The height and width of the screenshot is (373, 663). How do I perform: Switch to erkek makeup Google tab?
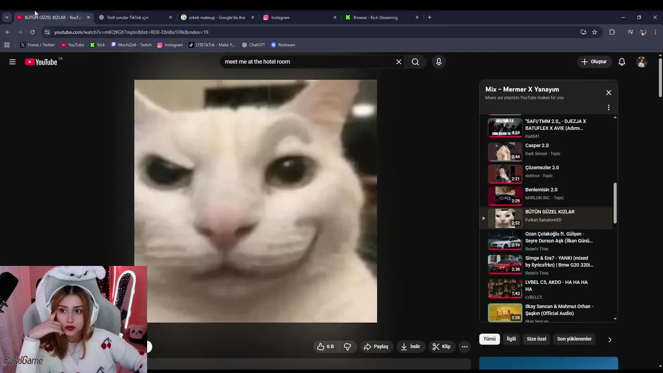tap(217, 18)
